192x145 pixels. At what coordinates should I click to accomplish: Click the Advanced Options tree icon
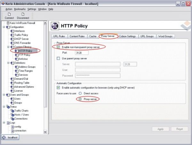tap(12, 87)
